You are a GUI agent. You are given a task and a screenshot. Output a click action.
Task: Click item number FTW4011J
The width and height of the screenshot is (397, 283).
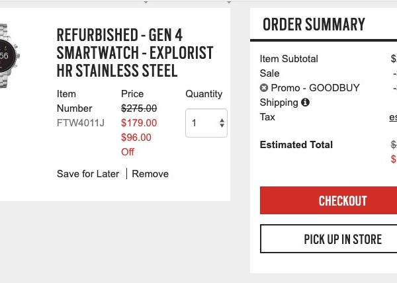(81, 122)
